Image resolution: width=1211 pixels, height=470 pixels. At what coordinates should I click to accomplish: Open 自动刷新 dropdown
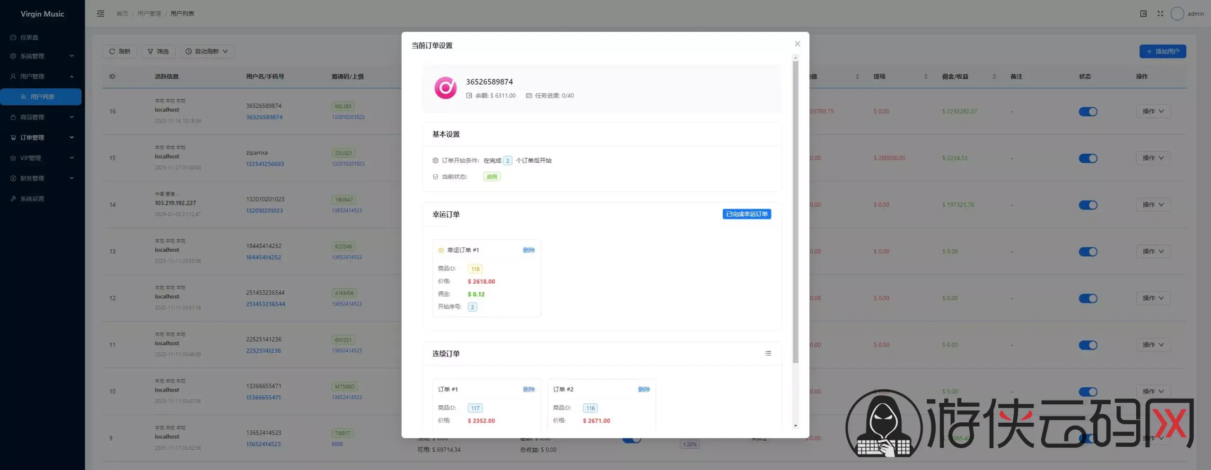click(207, 52)
